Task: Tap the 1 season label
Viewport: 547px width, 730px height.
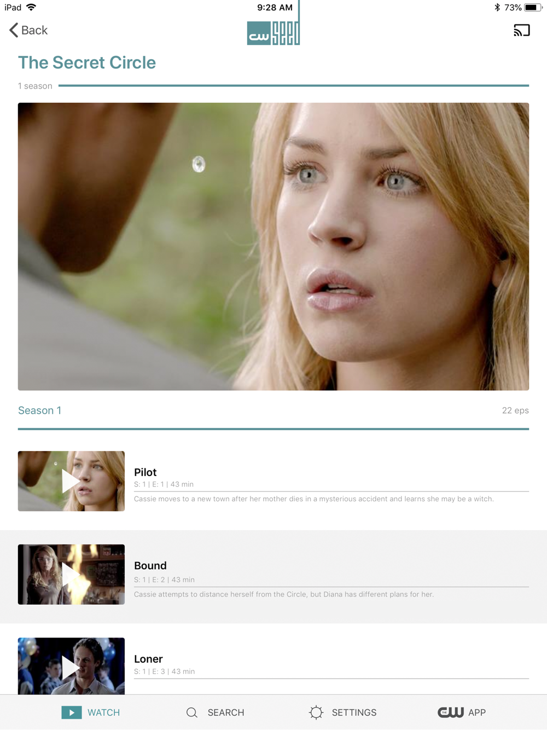Action: click(x=35, y=86)
